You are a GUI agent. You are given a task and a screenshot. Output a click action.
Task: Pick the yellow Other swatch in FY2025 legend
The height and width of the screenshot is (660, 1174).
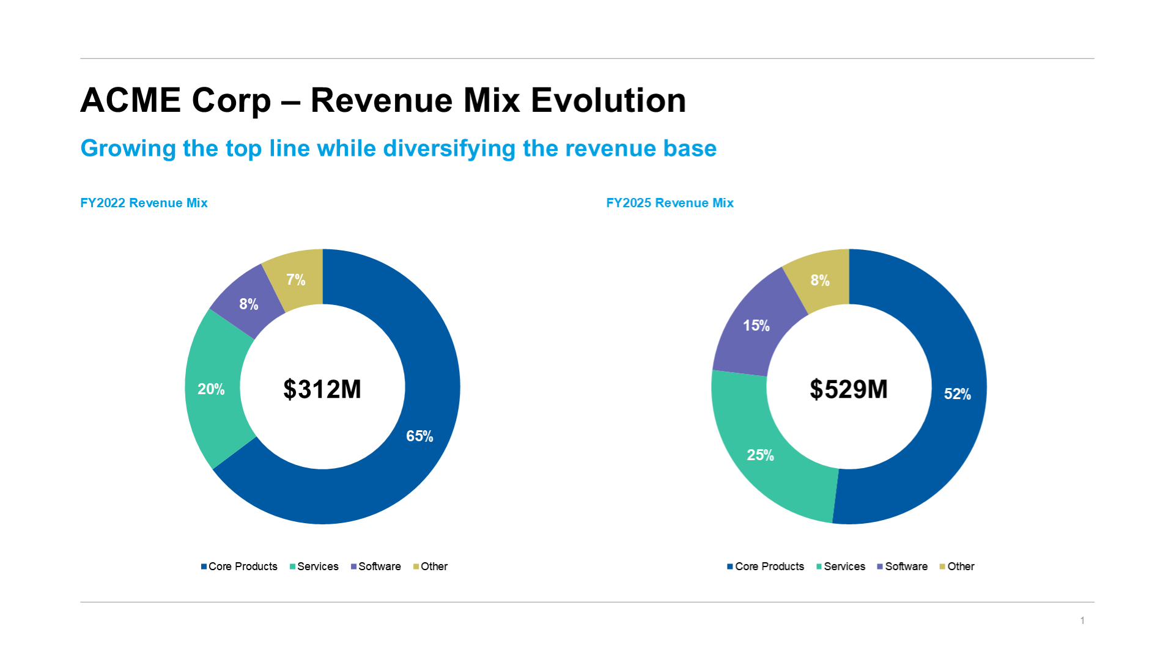tap(942, 567)
